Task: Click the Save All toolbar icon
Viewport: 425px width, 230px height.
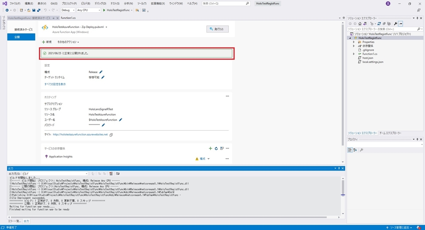Action: coord(39,10)
